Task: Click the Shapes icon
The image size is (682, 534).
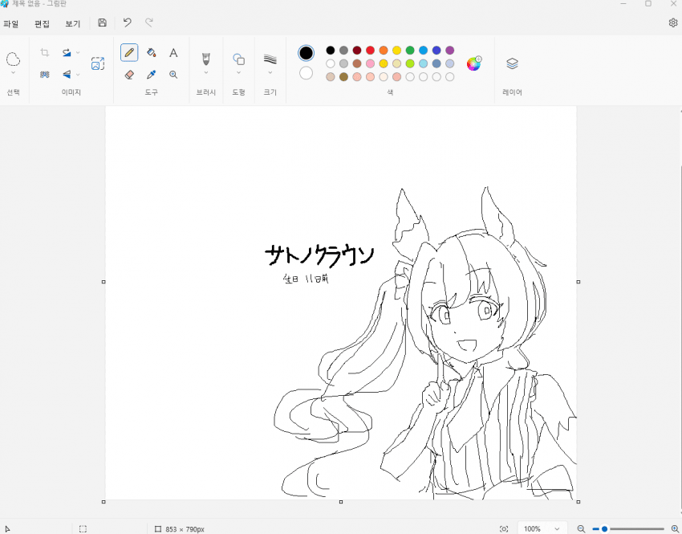Action: (239, 59)
